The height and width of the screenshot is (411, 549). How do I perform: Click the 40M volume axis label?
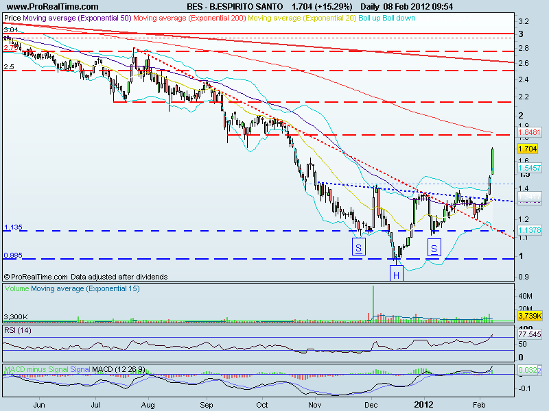525,297
